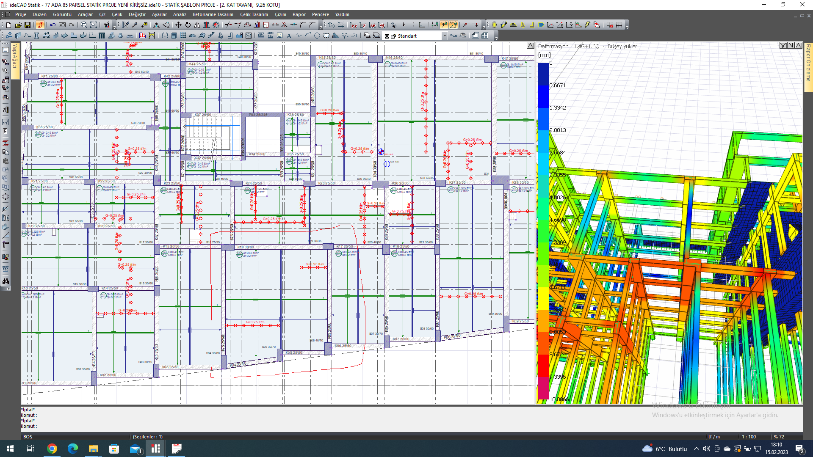The image size is (813, 457).
Task: Toggle the four-window split view icon
Action: [485, 36]
